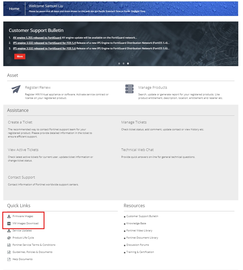Select the second bulletin carousel dot
Image resolution: width=243 pixels, height=270 pixels.
[x=124, y=64]
